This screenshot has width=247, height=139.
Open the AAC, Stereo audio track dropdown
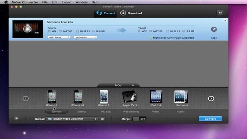click(x=59, y=37)
